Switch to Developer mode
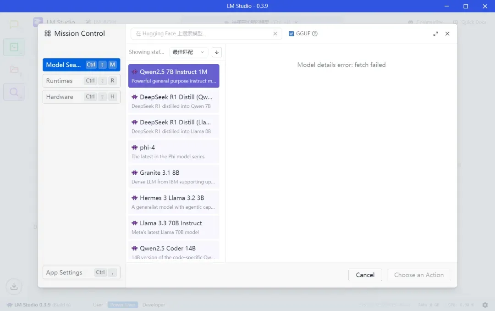Viewport: 495px width, 311px height. [x=154, y=305]
